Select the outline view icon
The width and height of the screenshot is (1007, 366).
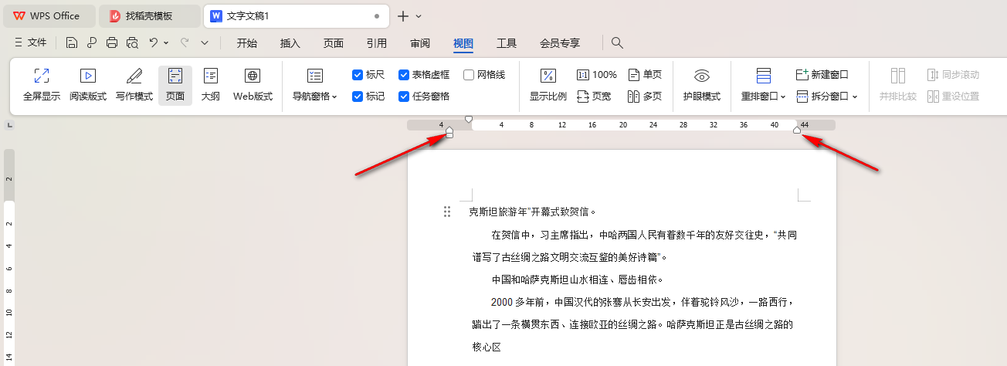coord(211,85)
